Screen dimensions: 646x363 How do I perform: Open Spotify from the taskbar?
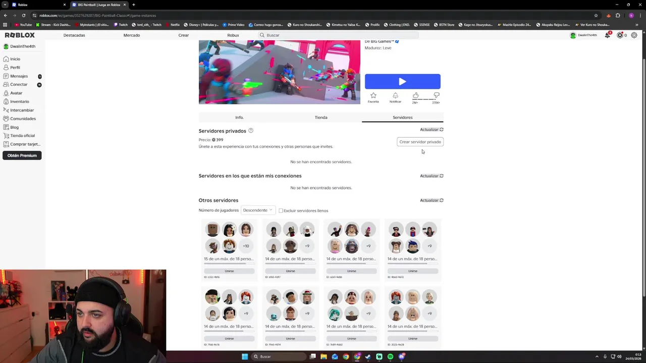pyautogui.click(x=390, y=356)
